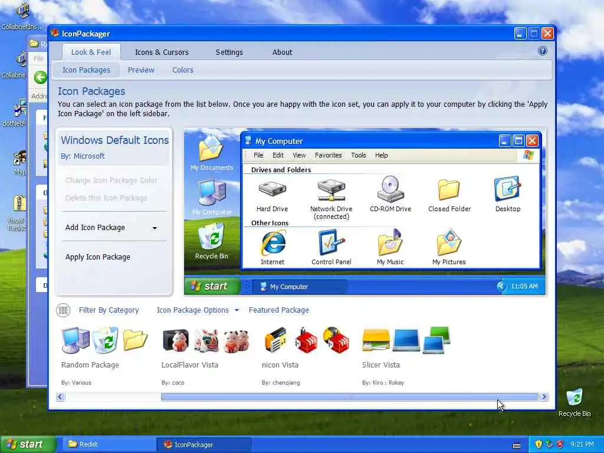The height and width of the screenshot is (453, 604).
Task: Select the Closed Folder icon in preview
Action: (449, 189)
